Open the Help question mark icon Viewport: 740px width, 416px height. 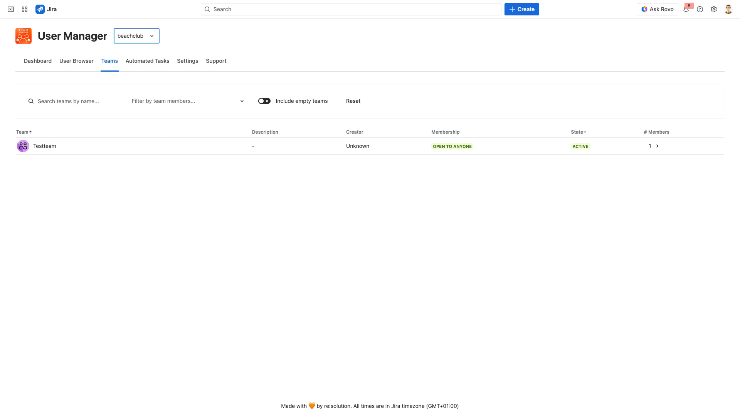click(x=700, y=9)
